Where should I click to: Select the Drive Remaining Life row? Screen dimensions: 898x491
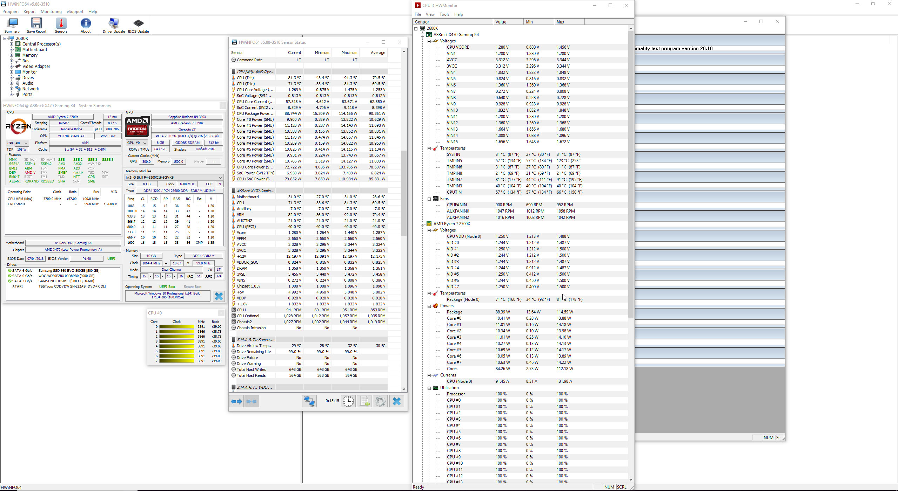tap(309, 352)
